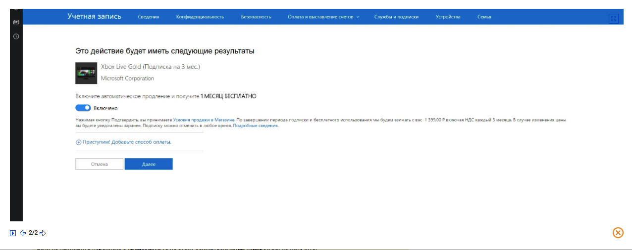
Task: Click the 'Отмена' button
Action: [99, 164]
